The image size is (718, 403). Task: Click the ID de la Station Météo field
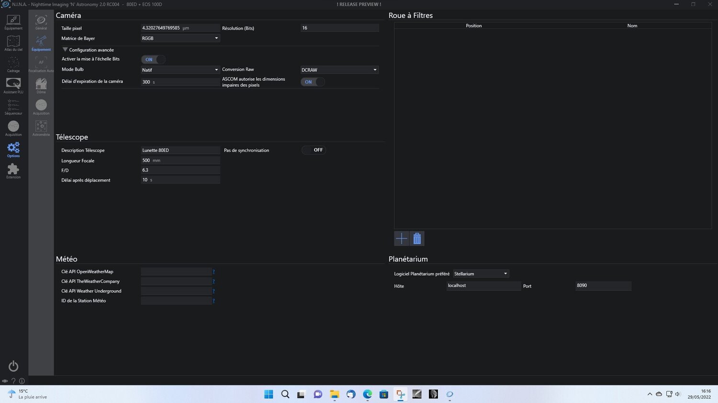point(176,301)
